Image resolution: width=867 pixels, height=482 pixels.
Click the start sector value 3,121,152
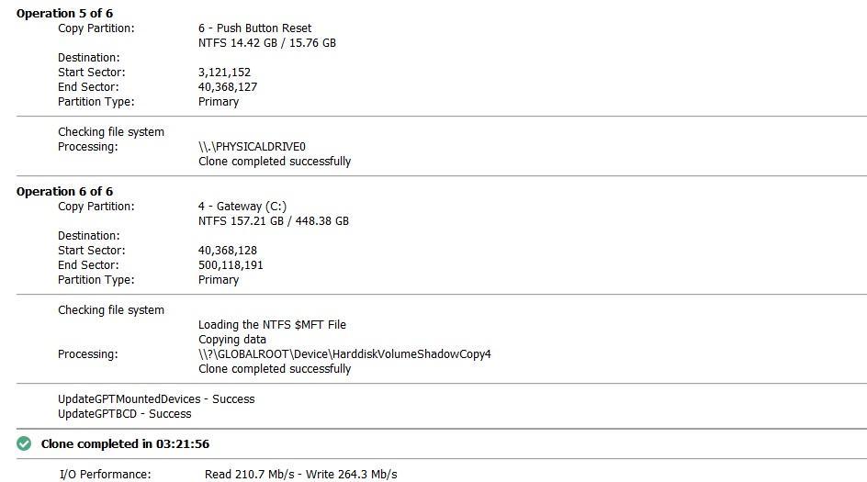224,73
